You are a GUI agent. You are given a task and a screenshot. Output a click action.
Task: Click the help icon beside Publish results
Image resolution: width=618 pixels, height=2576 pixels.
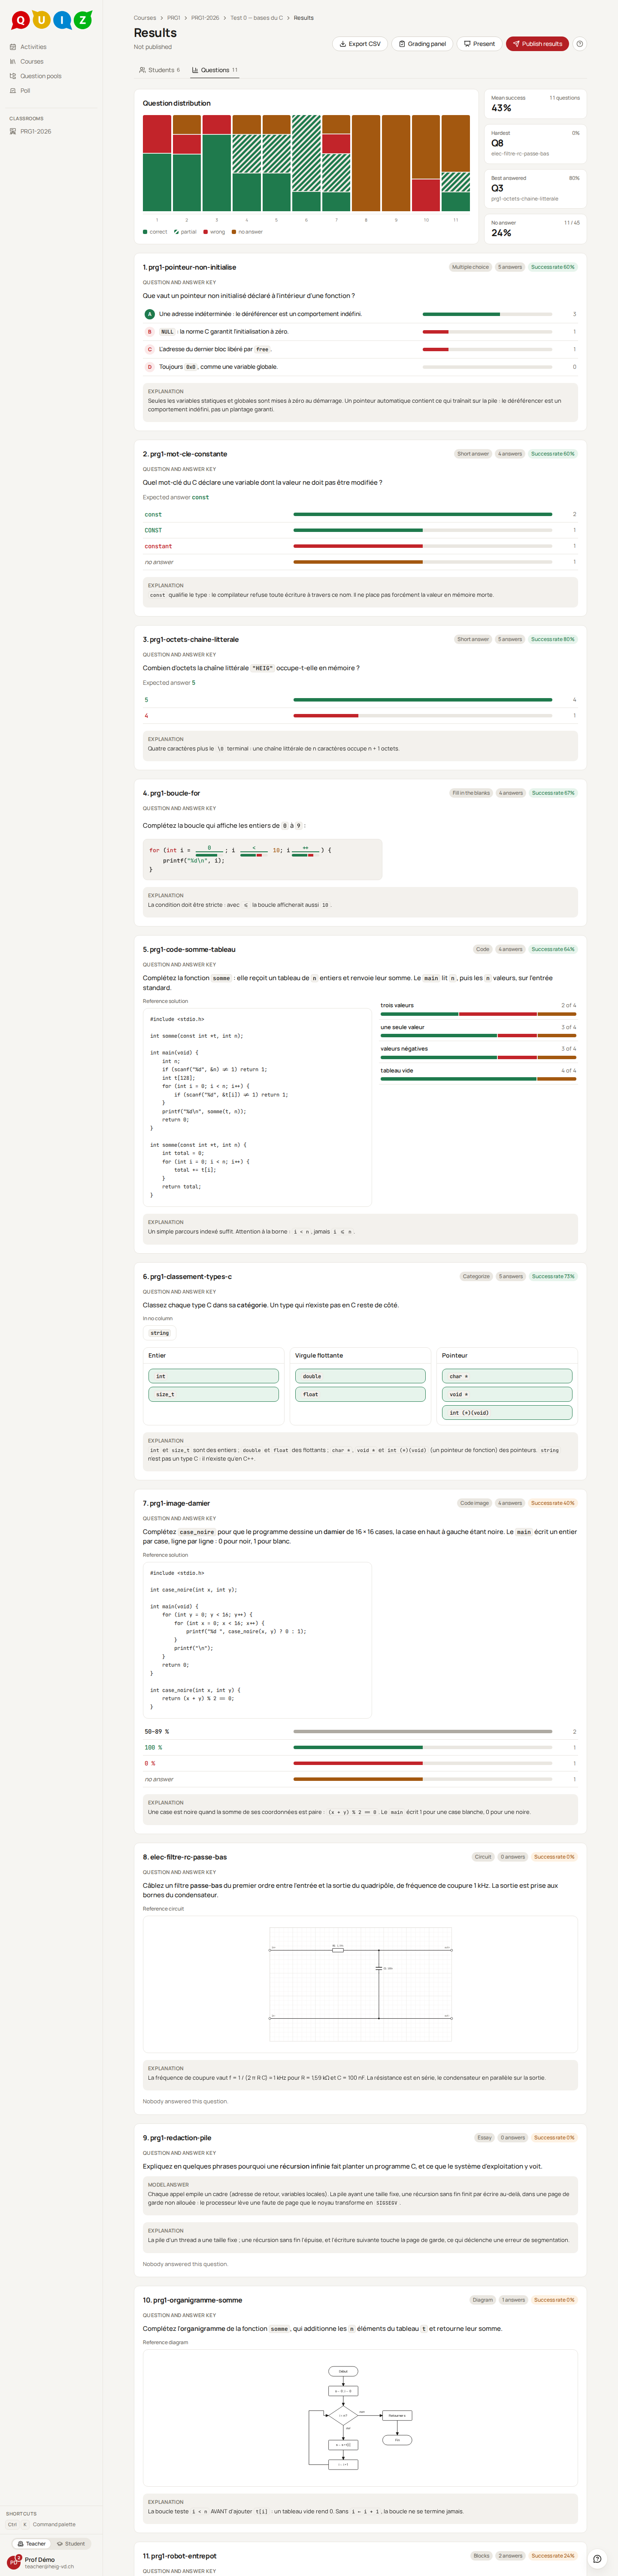click(x=580, y=44)
